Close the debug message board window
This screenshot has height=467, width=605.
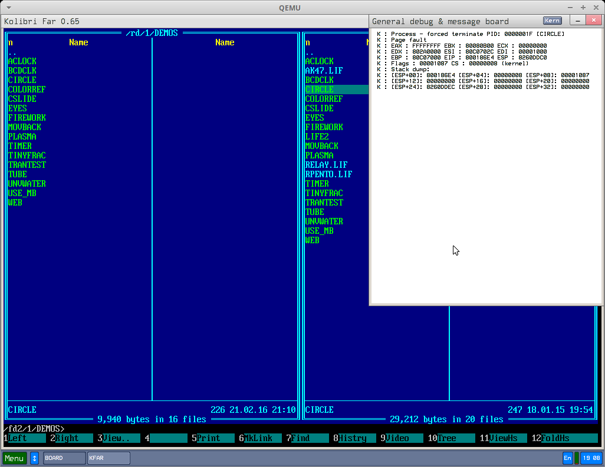tap(594, 21)
